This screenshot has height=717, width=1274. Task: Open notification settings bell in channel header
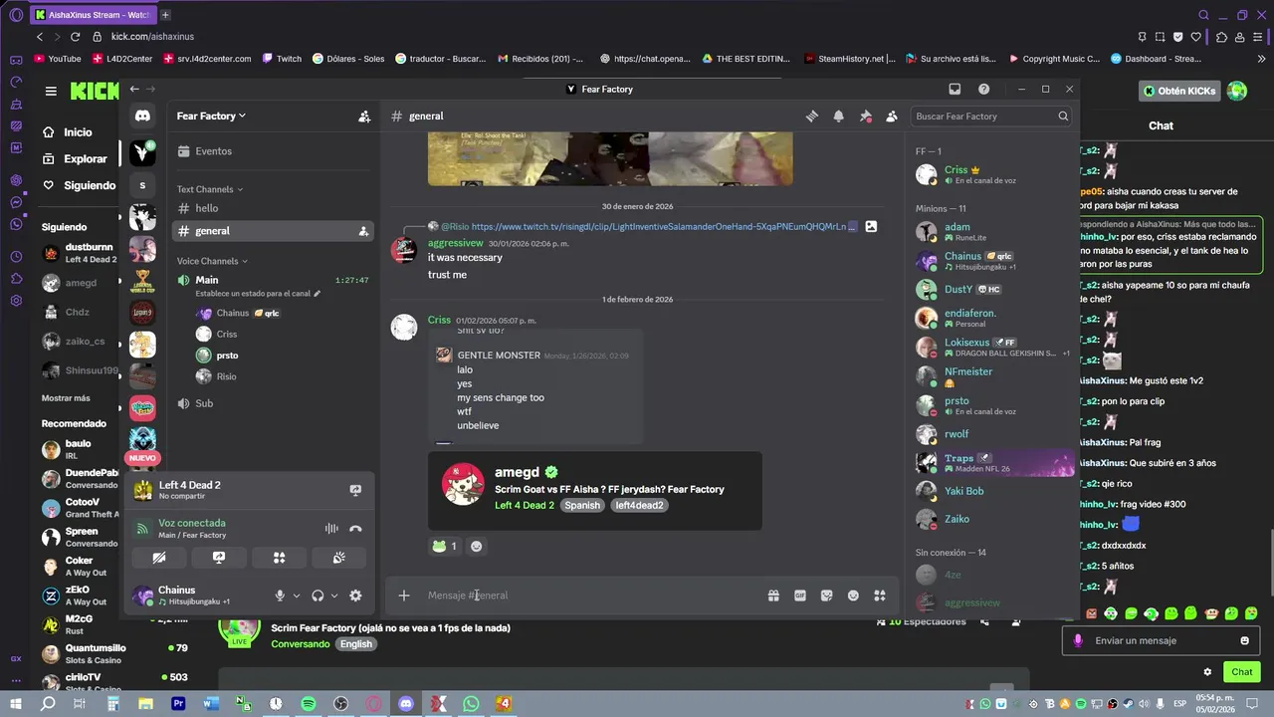(x=838, y=117)
